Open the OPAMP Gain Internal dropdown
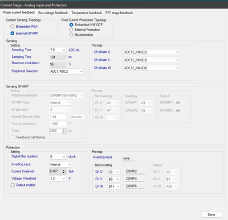Image resolution: width=228 pixels, height=220 pixels. [x=60, y=103]
